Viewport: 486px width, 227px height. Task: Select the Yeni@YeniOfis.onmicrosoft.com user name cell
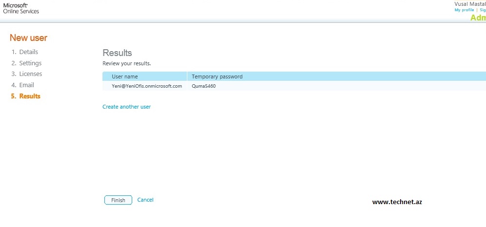[x=147, y=86]
